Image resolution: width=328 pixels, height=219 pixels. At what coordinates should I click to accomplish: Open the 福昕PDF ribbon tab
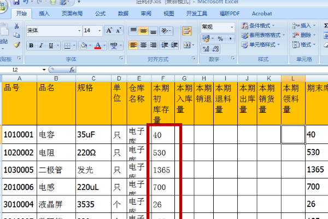pyautogui.click(x=230, y=14)
